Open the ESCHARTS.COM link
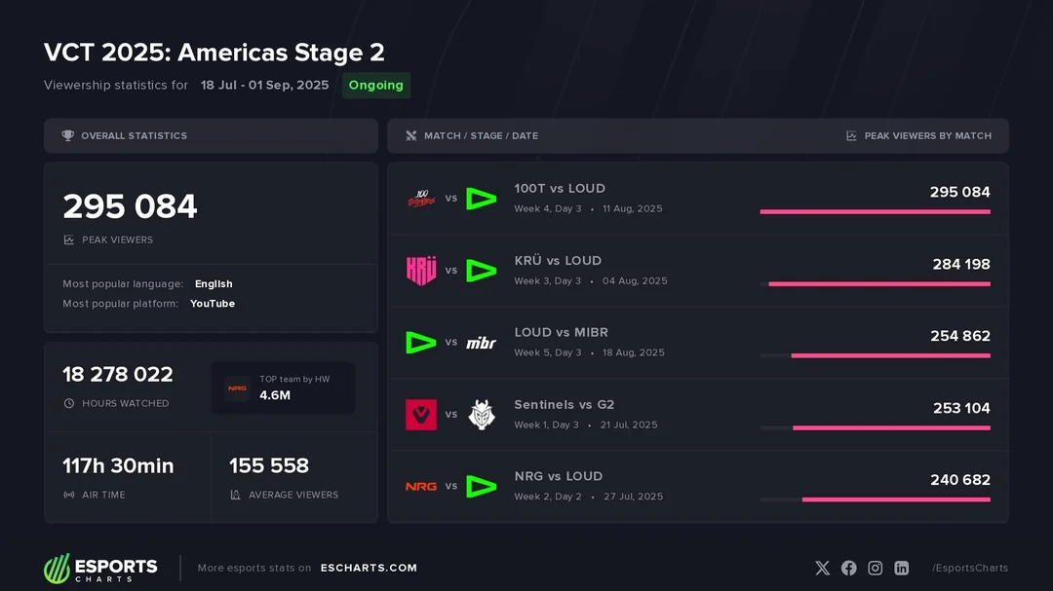The height and width of the screenshot is (591, 1053). tap(369, 568)
